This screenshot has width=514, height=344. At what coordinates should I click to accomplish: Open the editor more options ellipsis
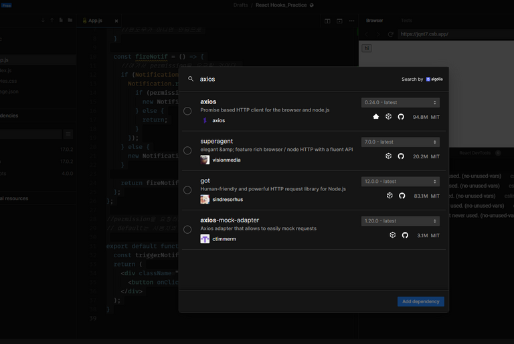pyautogui.click(x=352, y=21)
